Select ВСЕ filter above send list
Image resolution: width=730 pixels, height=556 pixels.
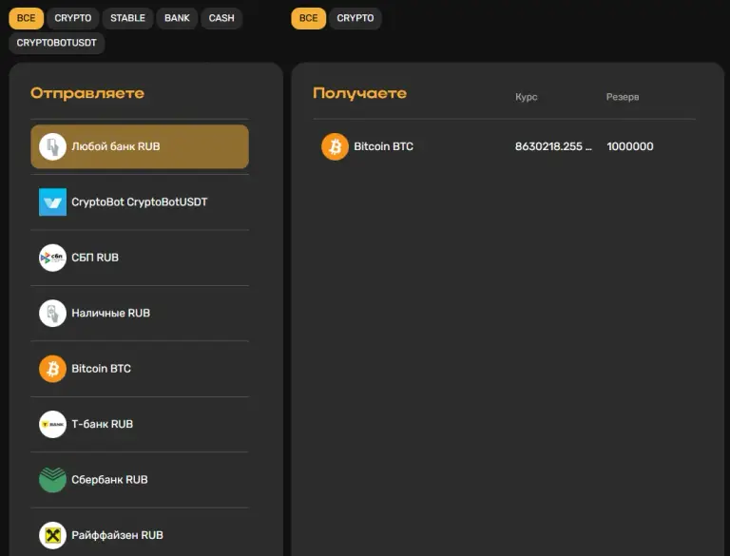click(26, 18)
